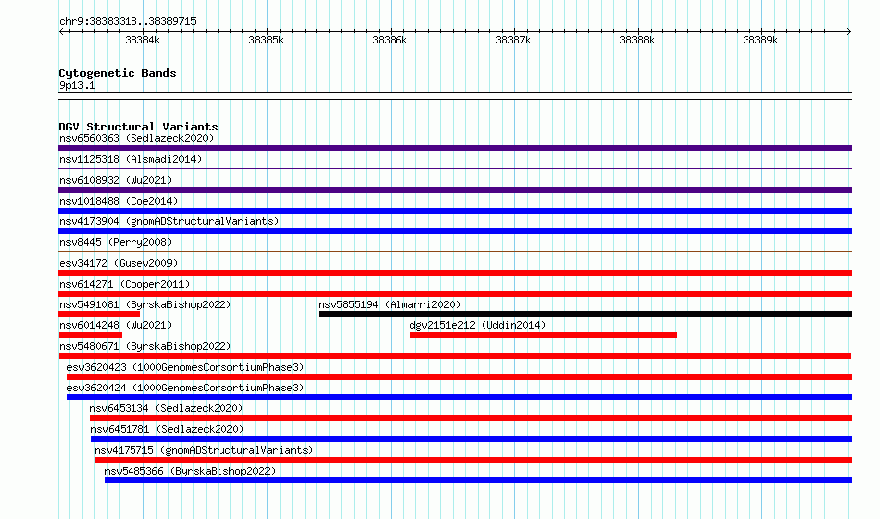This screenshot has width=880, height=519.
Task: Select the esv3620423 red variant bar
Action: [460, 377]
